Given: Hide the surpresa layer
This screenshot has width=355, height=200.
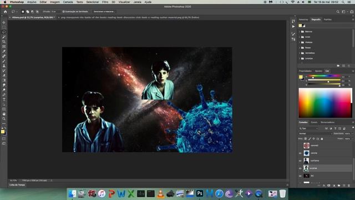Looking at the screenshot, I should (x=300, y=168).
